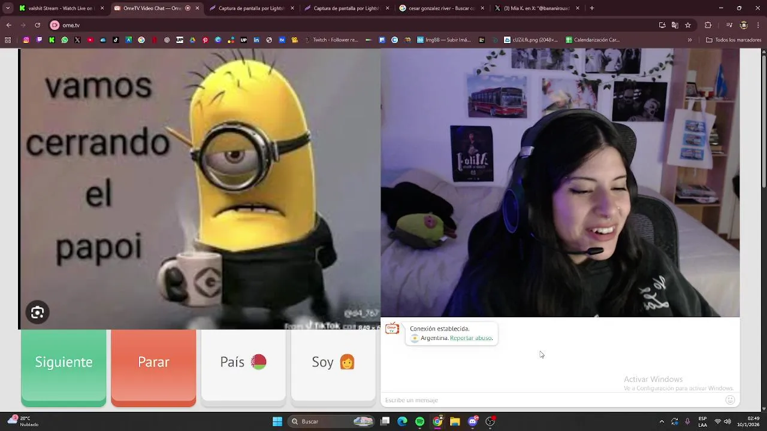
Task: Open the weather widget showing 20°C
Action: point(23,421)
